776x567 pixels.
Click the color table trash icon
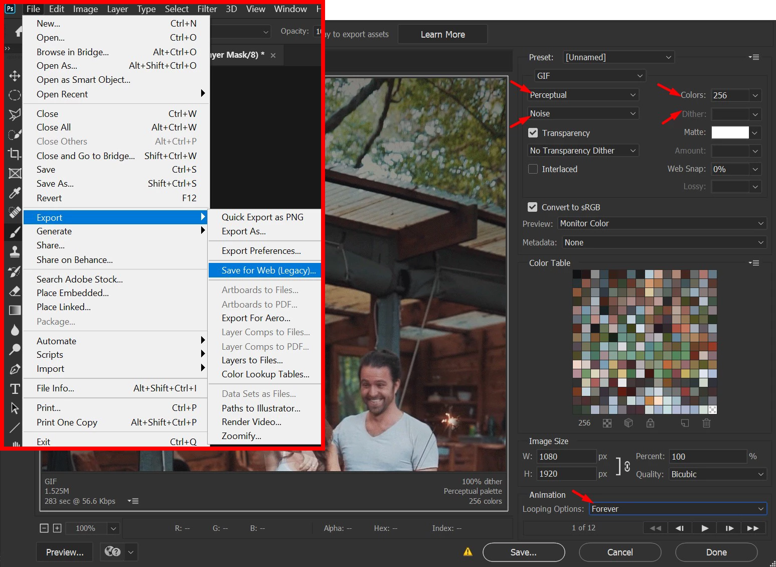click(x=706, y=423)
